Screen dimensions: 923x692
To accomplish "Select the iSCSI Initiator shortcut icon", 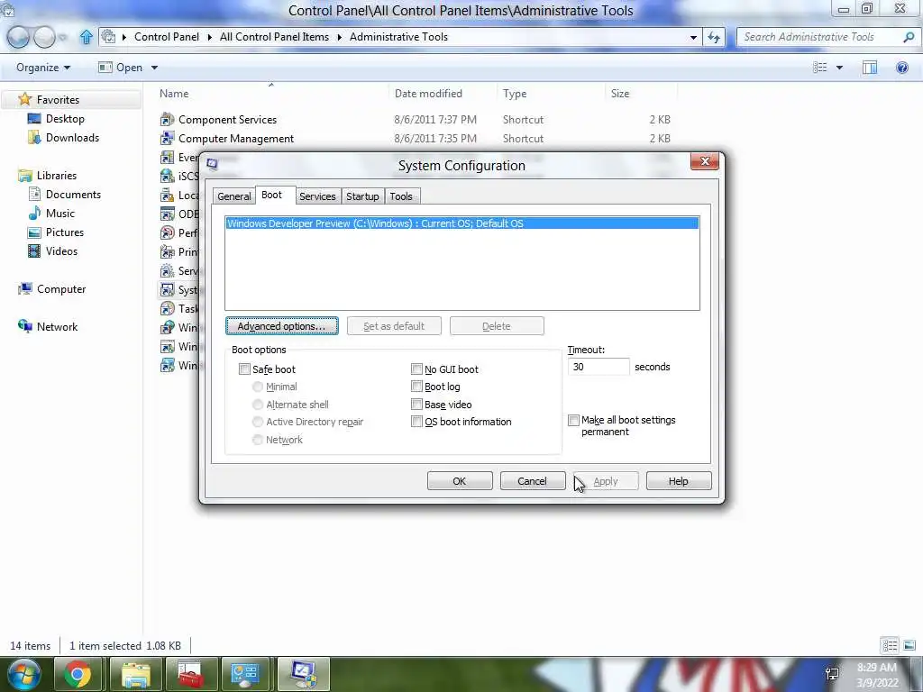I will [167, 176].
